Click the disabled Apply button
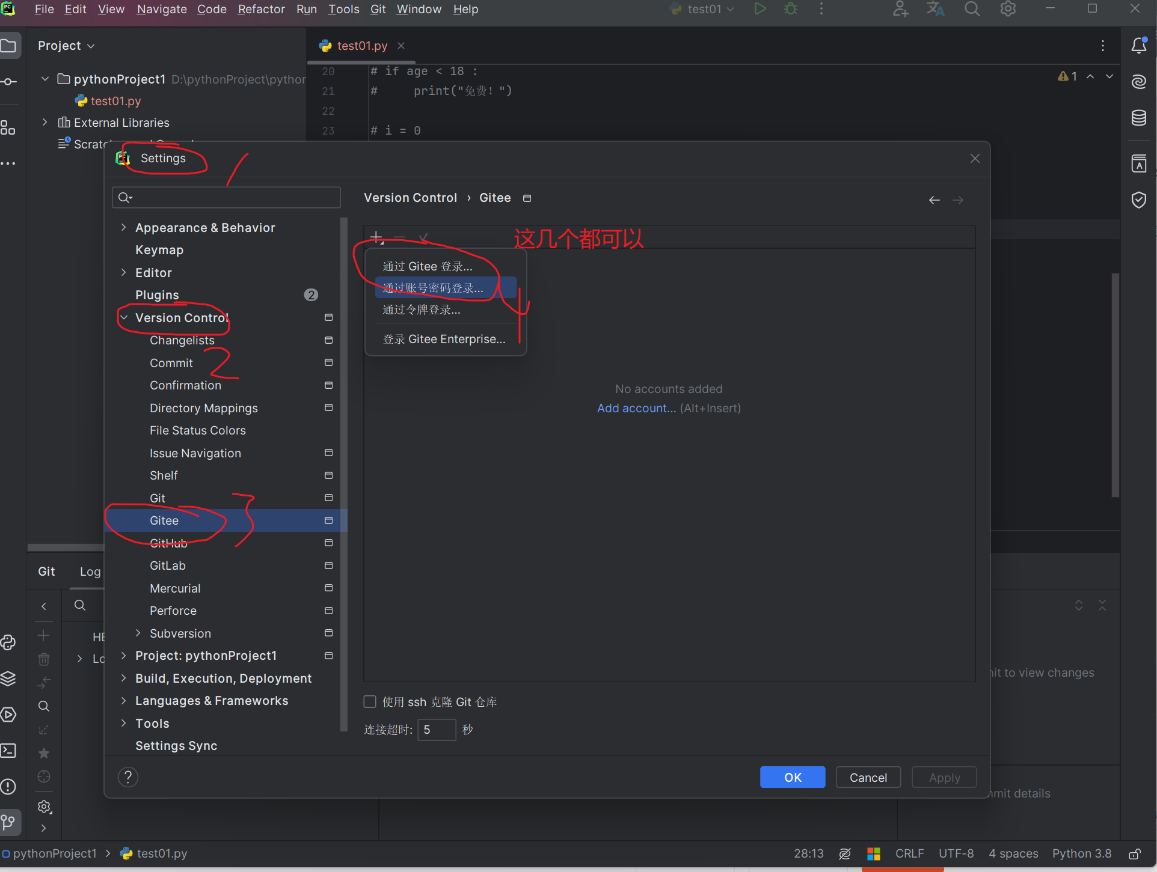 [944, 777]
